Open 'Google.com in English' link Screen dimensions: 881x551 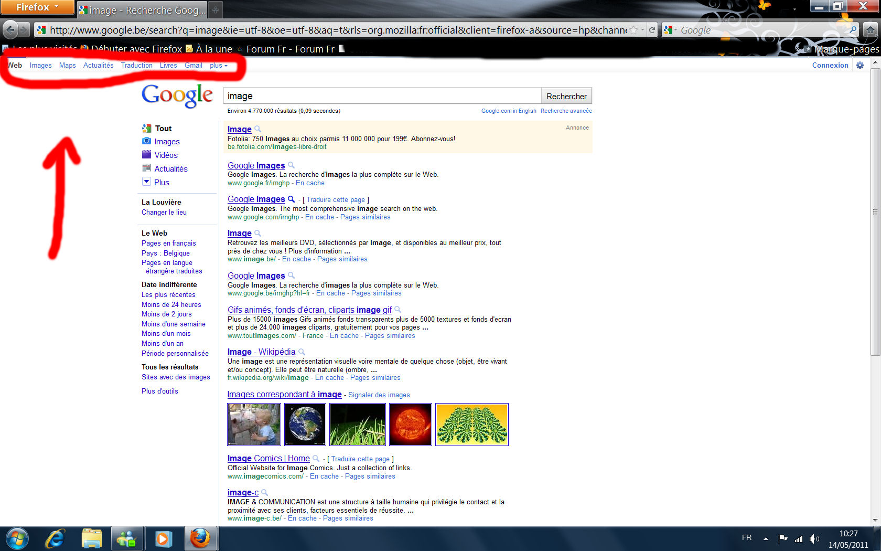pos(509,111)
